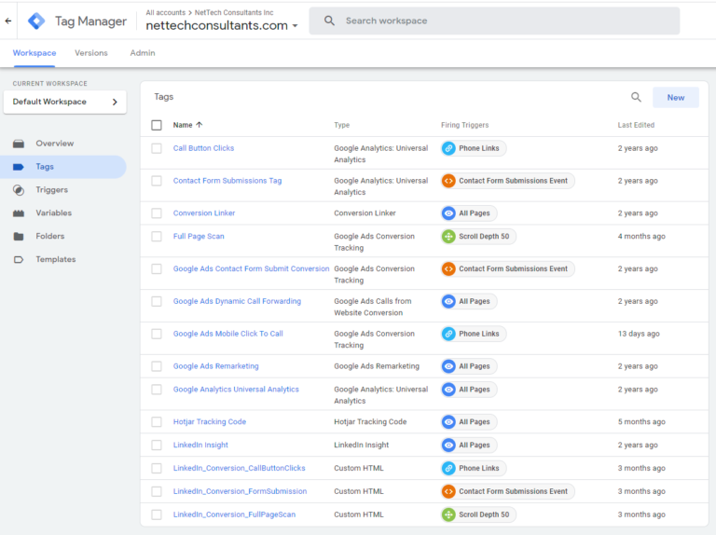Open the Google Ads Remarketing tag link
Viewport: 716px width, 535px height.
(x=215, y=366)
